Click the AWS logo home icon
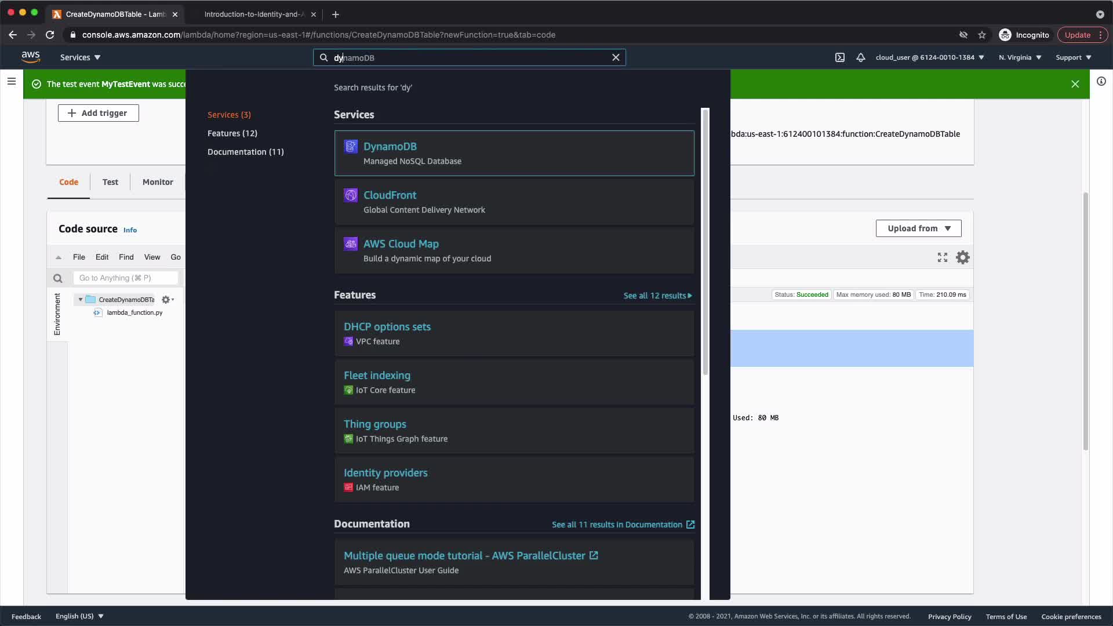The height and width of the screenshot is (626, 1113). tap(31, 57)
